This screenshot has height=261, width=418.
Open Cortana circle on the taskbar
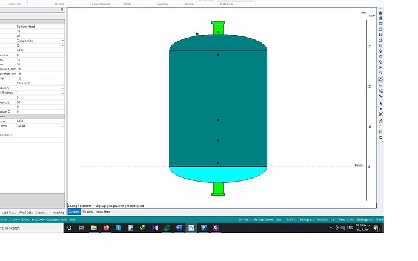click(69, 228)
